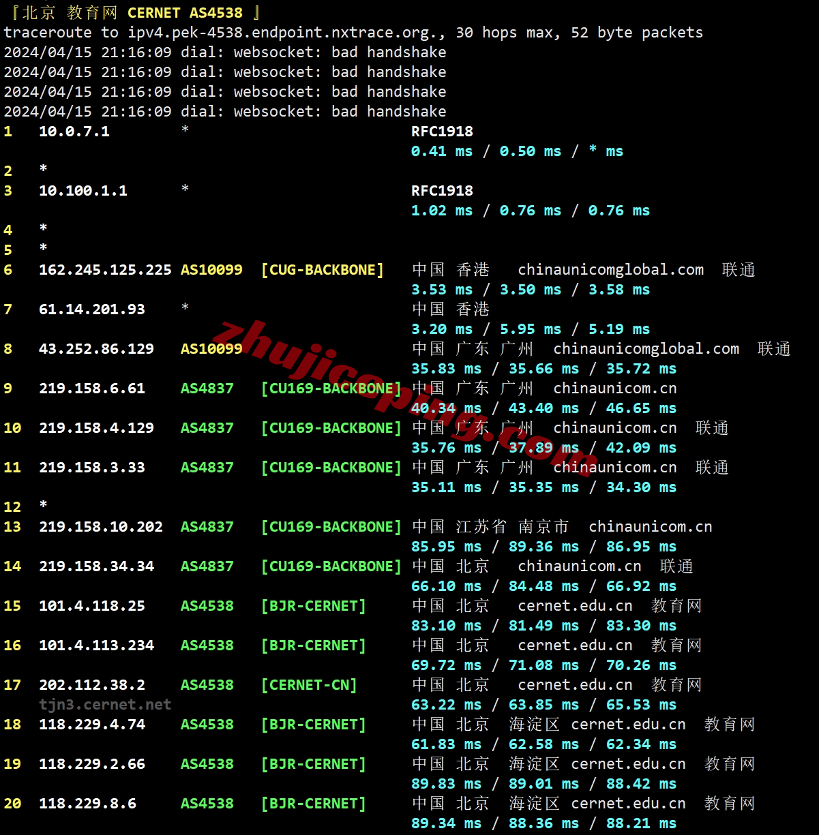Click the IP address 43.252.86.129
819x835 pixels.
[x=96, y=349]
